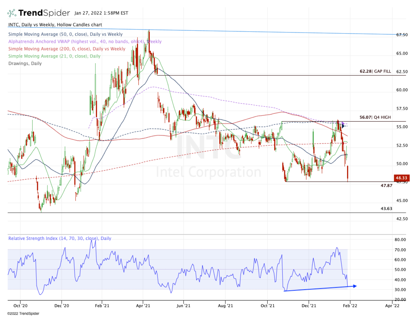The width and height of the screenshot is (417, 317).
Task: Click the Jan 27, 2022 timestamp
Action: 101,13
